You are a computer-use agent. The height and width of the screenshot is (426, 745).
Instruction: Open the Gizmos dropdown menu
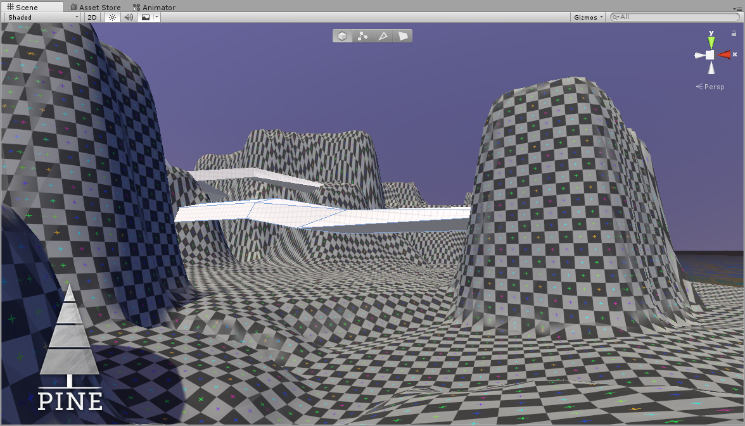pos(588,17)
